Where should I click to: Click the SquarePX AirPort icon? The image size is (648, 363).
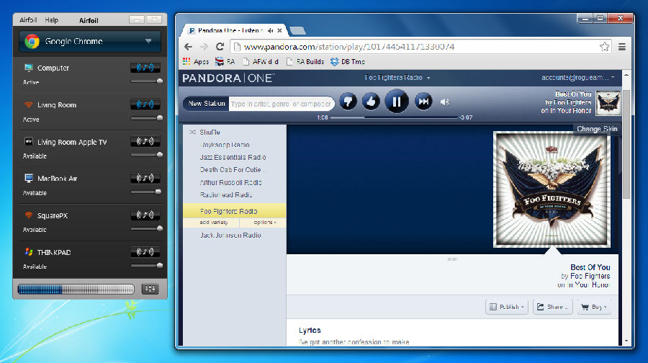pyautogui.click(x=29, y=215)
